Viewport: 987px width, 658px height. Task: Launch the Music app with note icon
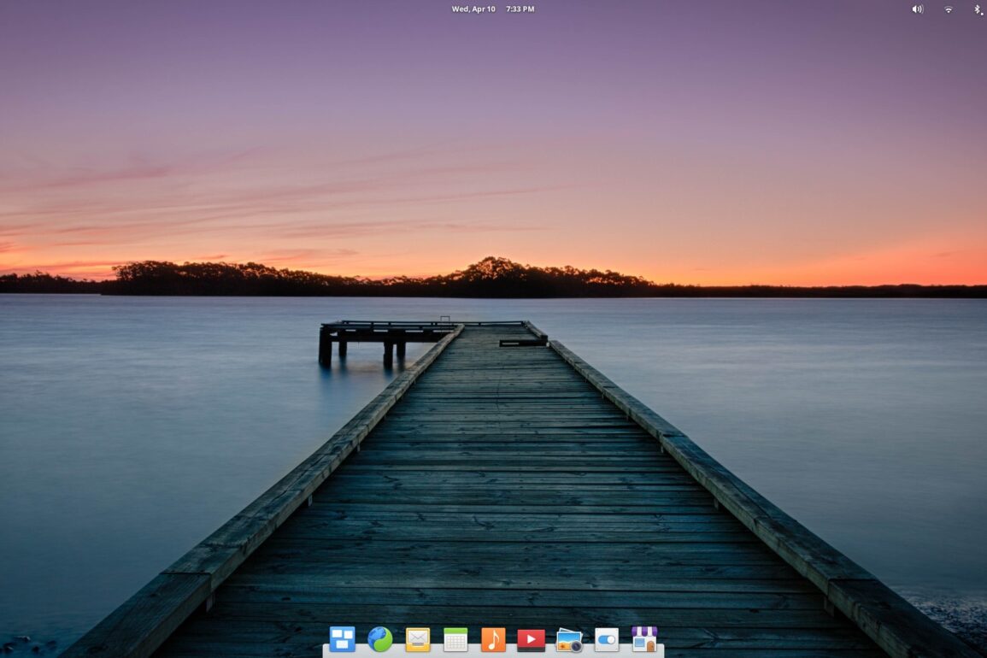tap(493, 639)
